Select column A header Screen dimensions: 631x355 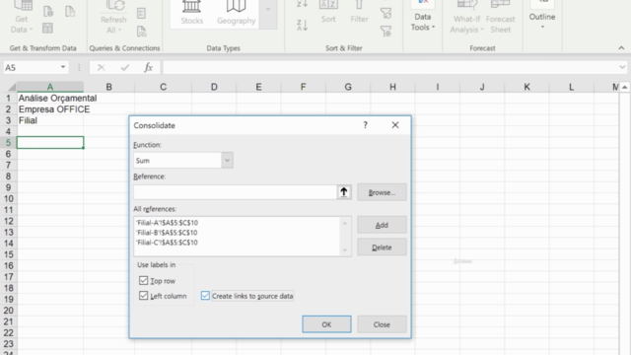pyautogui.click(x=50, y=87)
